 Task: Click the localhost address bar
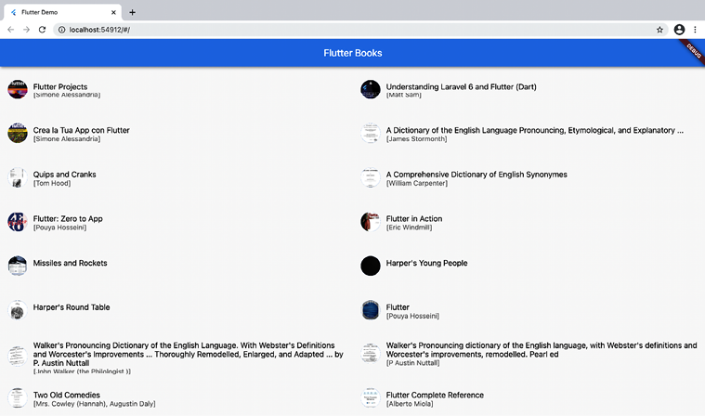359,30
